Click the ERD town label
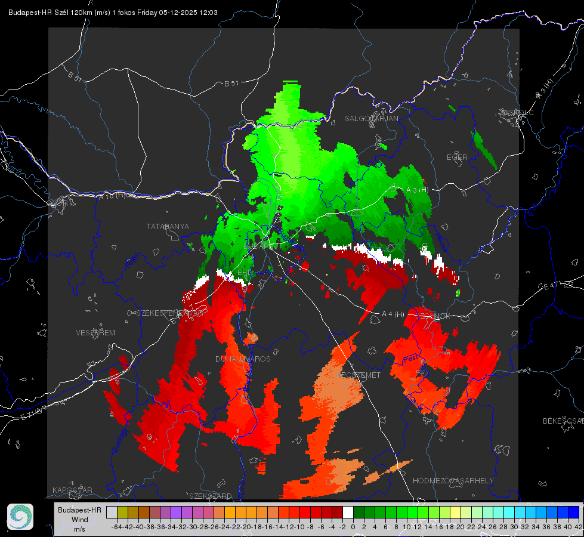This screenshot has width=584, height=537. point(245,273)
